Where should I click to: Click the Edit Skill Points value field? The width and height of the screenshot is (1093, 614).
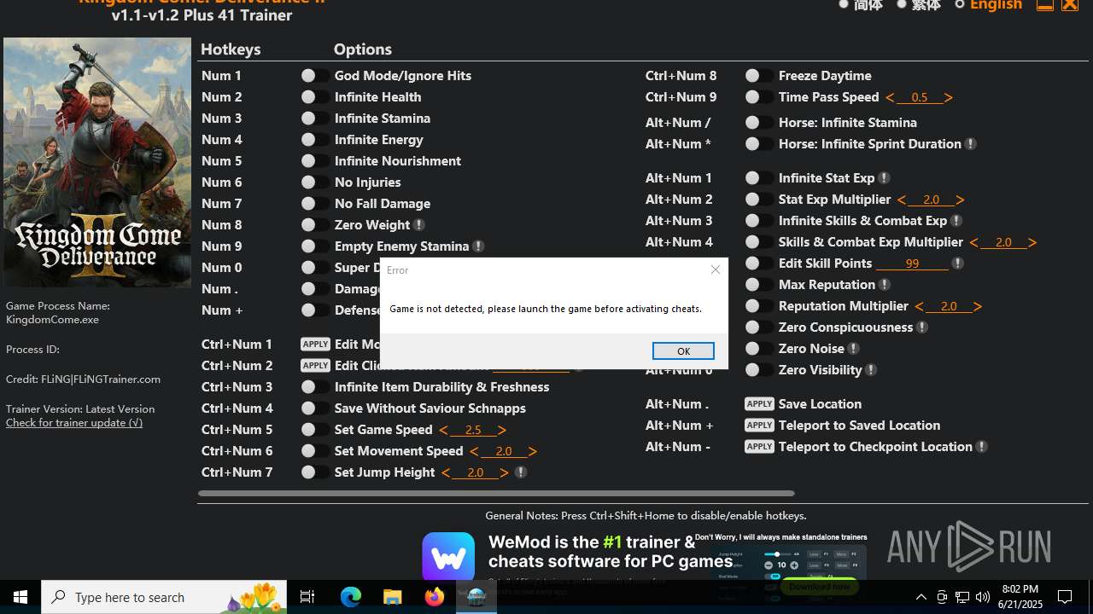[913, 264]
